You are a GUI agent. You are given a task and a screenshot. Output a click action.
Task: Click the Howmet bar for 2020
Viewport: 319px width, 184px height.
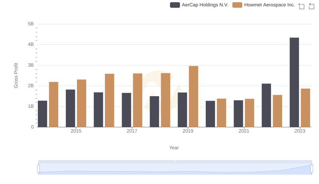[222, 113]
